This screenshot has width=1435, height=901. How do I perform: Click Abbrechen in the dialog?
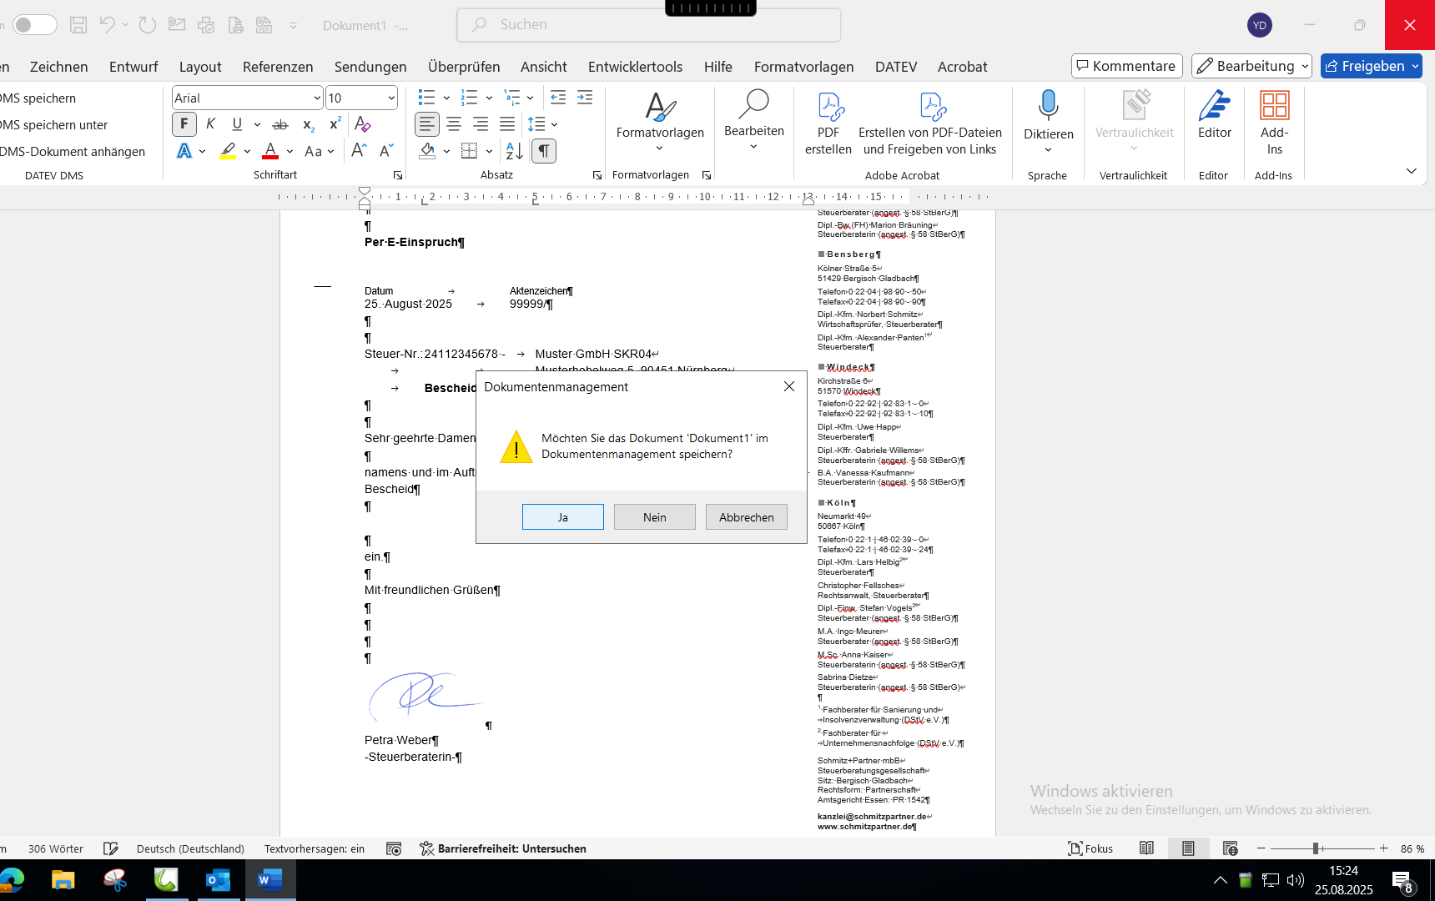point(746,517)
